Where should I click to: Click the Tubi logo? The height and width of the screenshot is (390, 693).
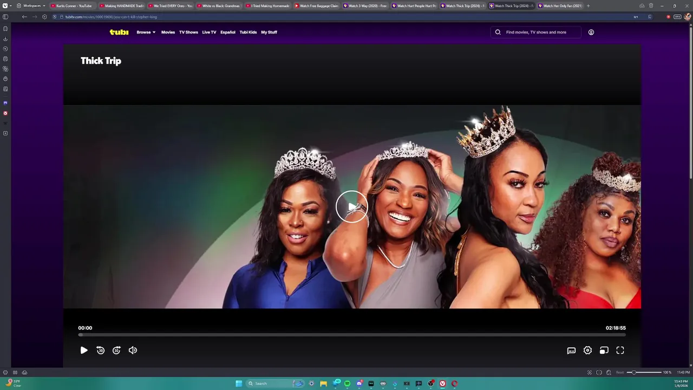(x=119, y=32)
